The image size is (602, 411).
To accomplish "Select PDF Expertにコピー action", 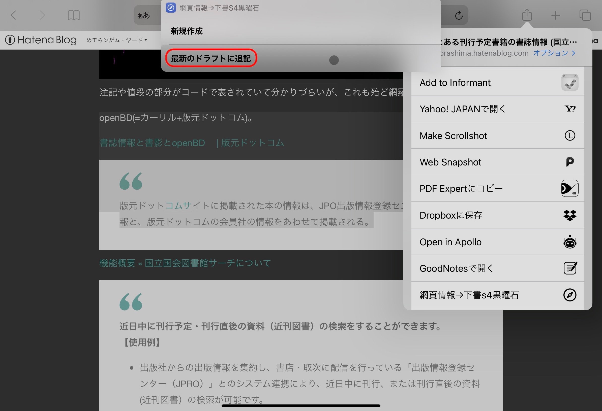I will (497, 188).
